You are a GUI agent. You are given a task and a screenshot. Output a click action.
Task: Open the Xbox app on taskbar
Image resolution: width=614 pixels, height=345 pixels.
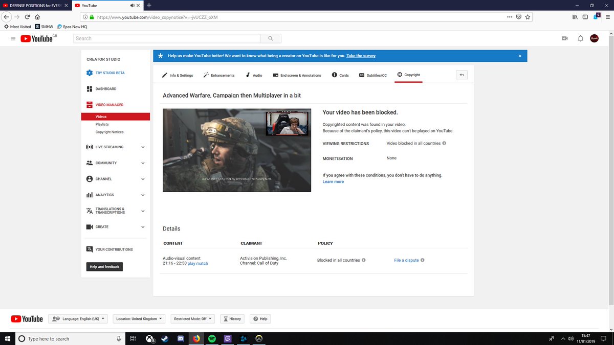[149, 338]
